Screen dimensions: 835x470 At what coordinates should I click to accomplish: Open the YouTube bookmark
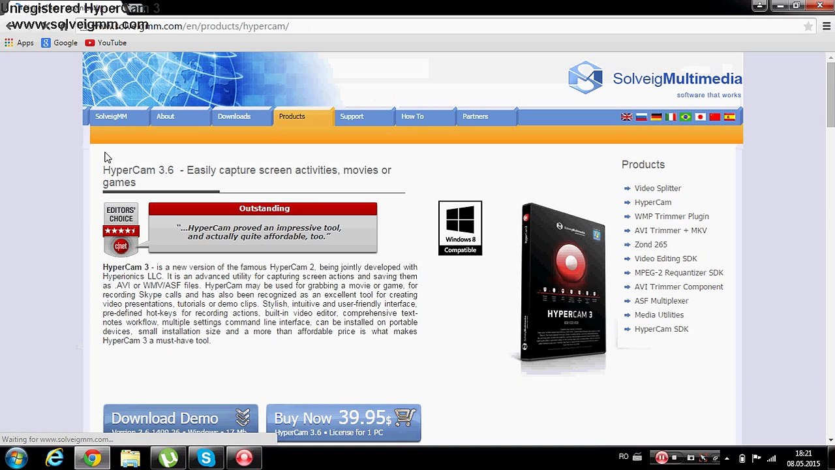106,42
